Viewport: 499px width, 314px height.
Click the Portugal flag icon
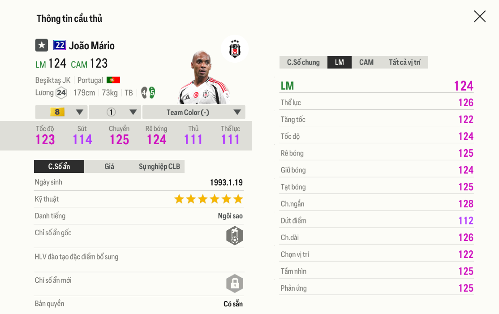[113, 80]
